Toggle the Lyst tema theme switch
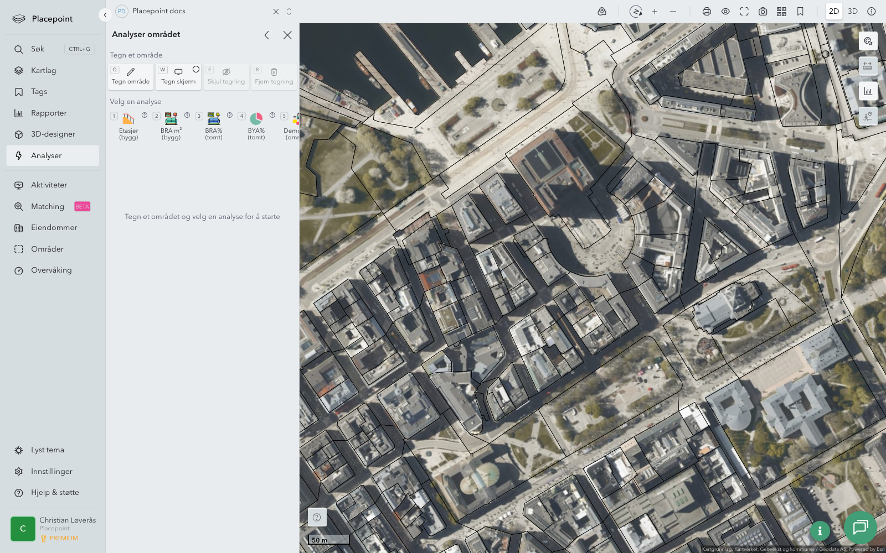The height and width of the screenshot is (553, 886). pyautogui.click(x=48, y=450)
